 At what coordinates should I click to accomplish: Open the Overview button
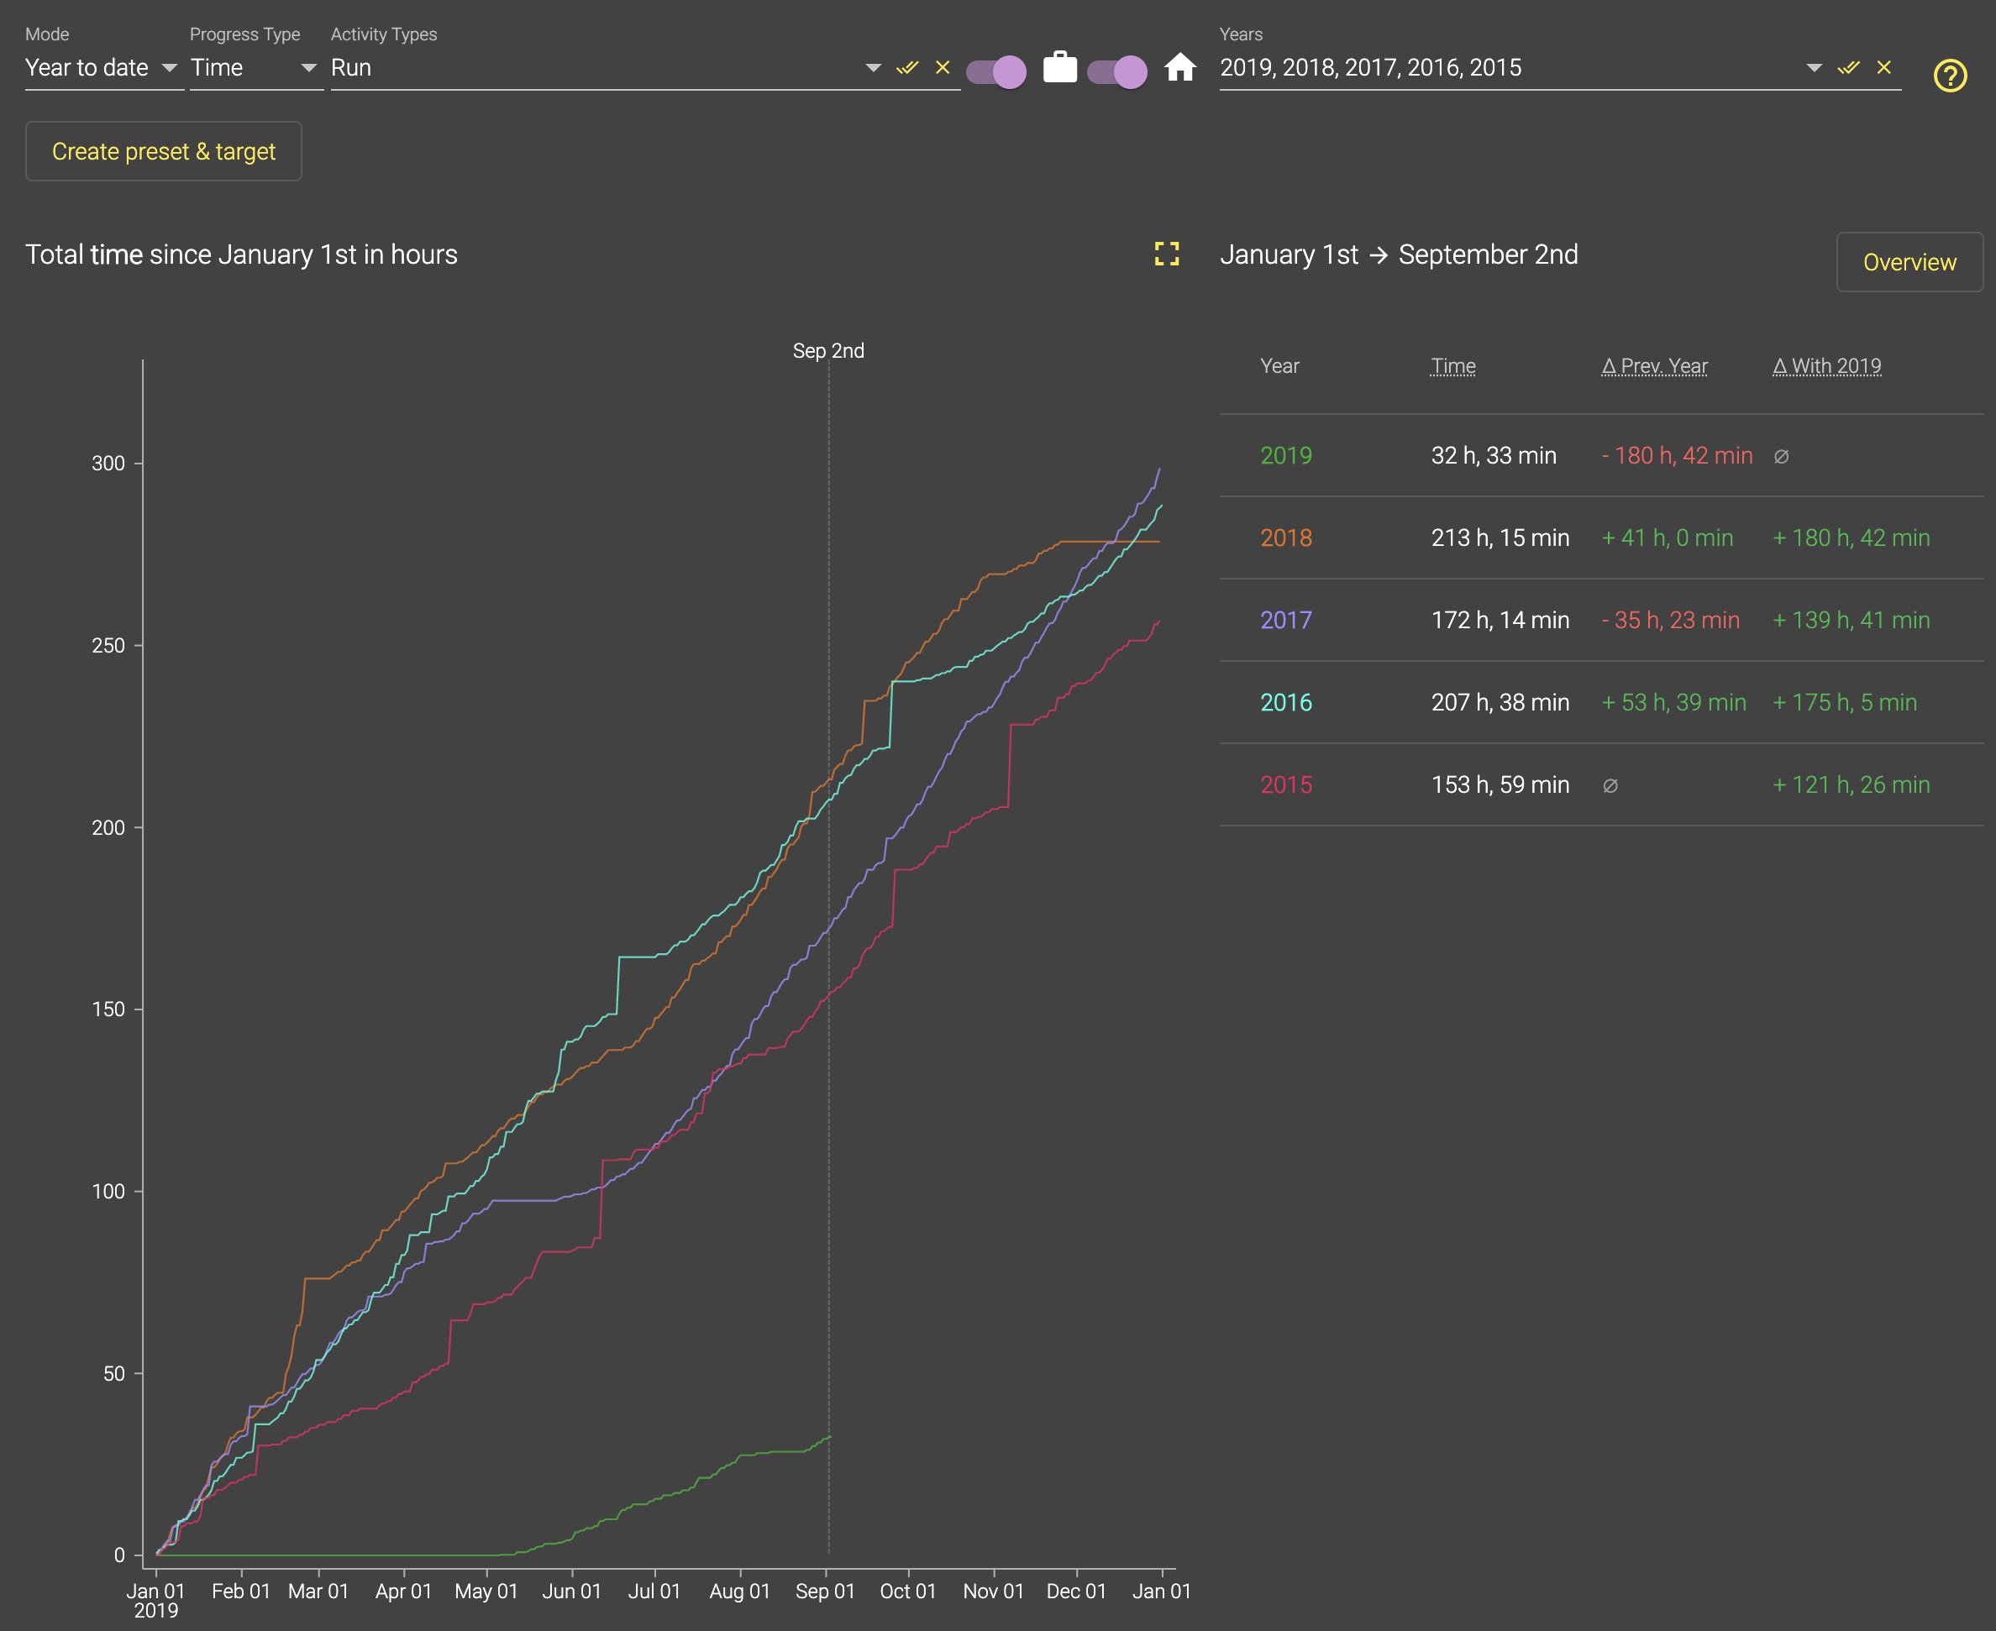pyautogui.click(x=1909, y=262)
